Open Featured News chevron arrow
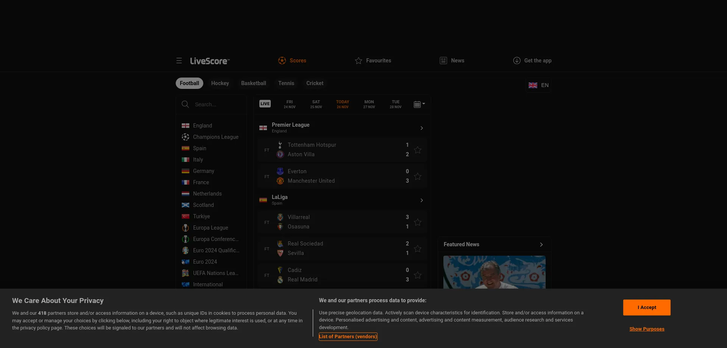Screen dimensions: 727x348 pos(541,244)
